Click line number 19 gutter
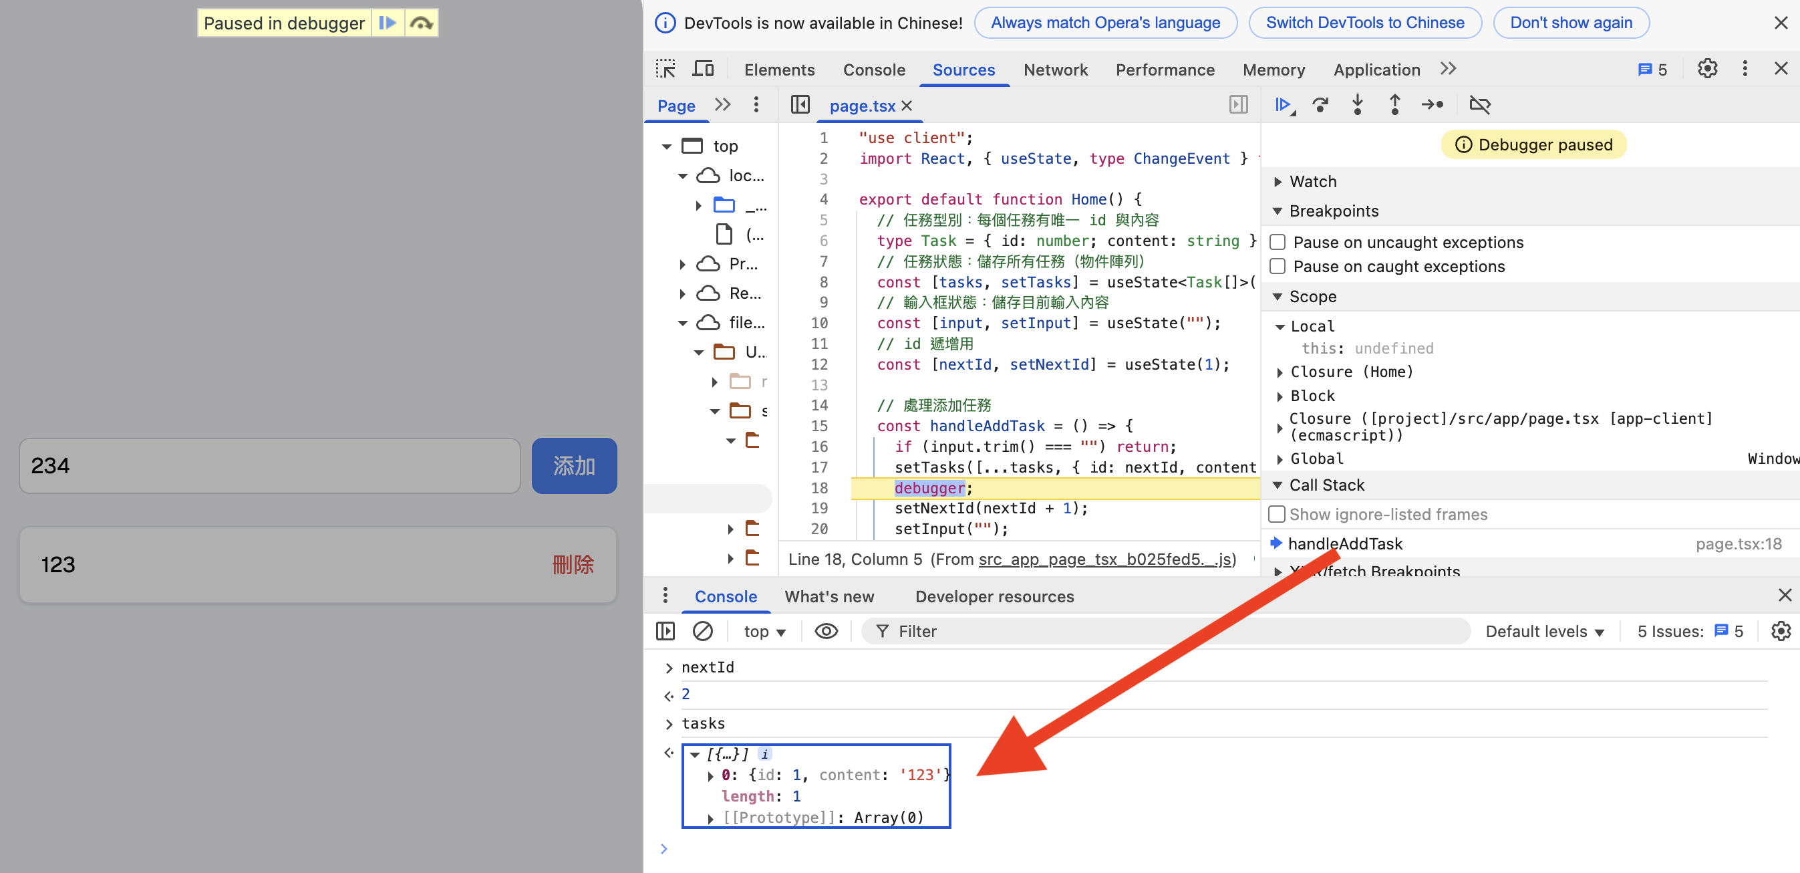Image resolution: width=1800 pixels, height=873 pixels. (x=819, y=508)
